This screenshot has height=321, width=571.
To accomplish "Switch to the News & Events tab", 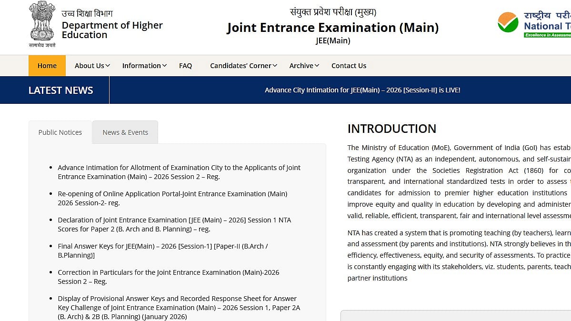I will pos(125,132).
